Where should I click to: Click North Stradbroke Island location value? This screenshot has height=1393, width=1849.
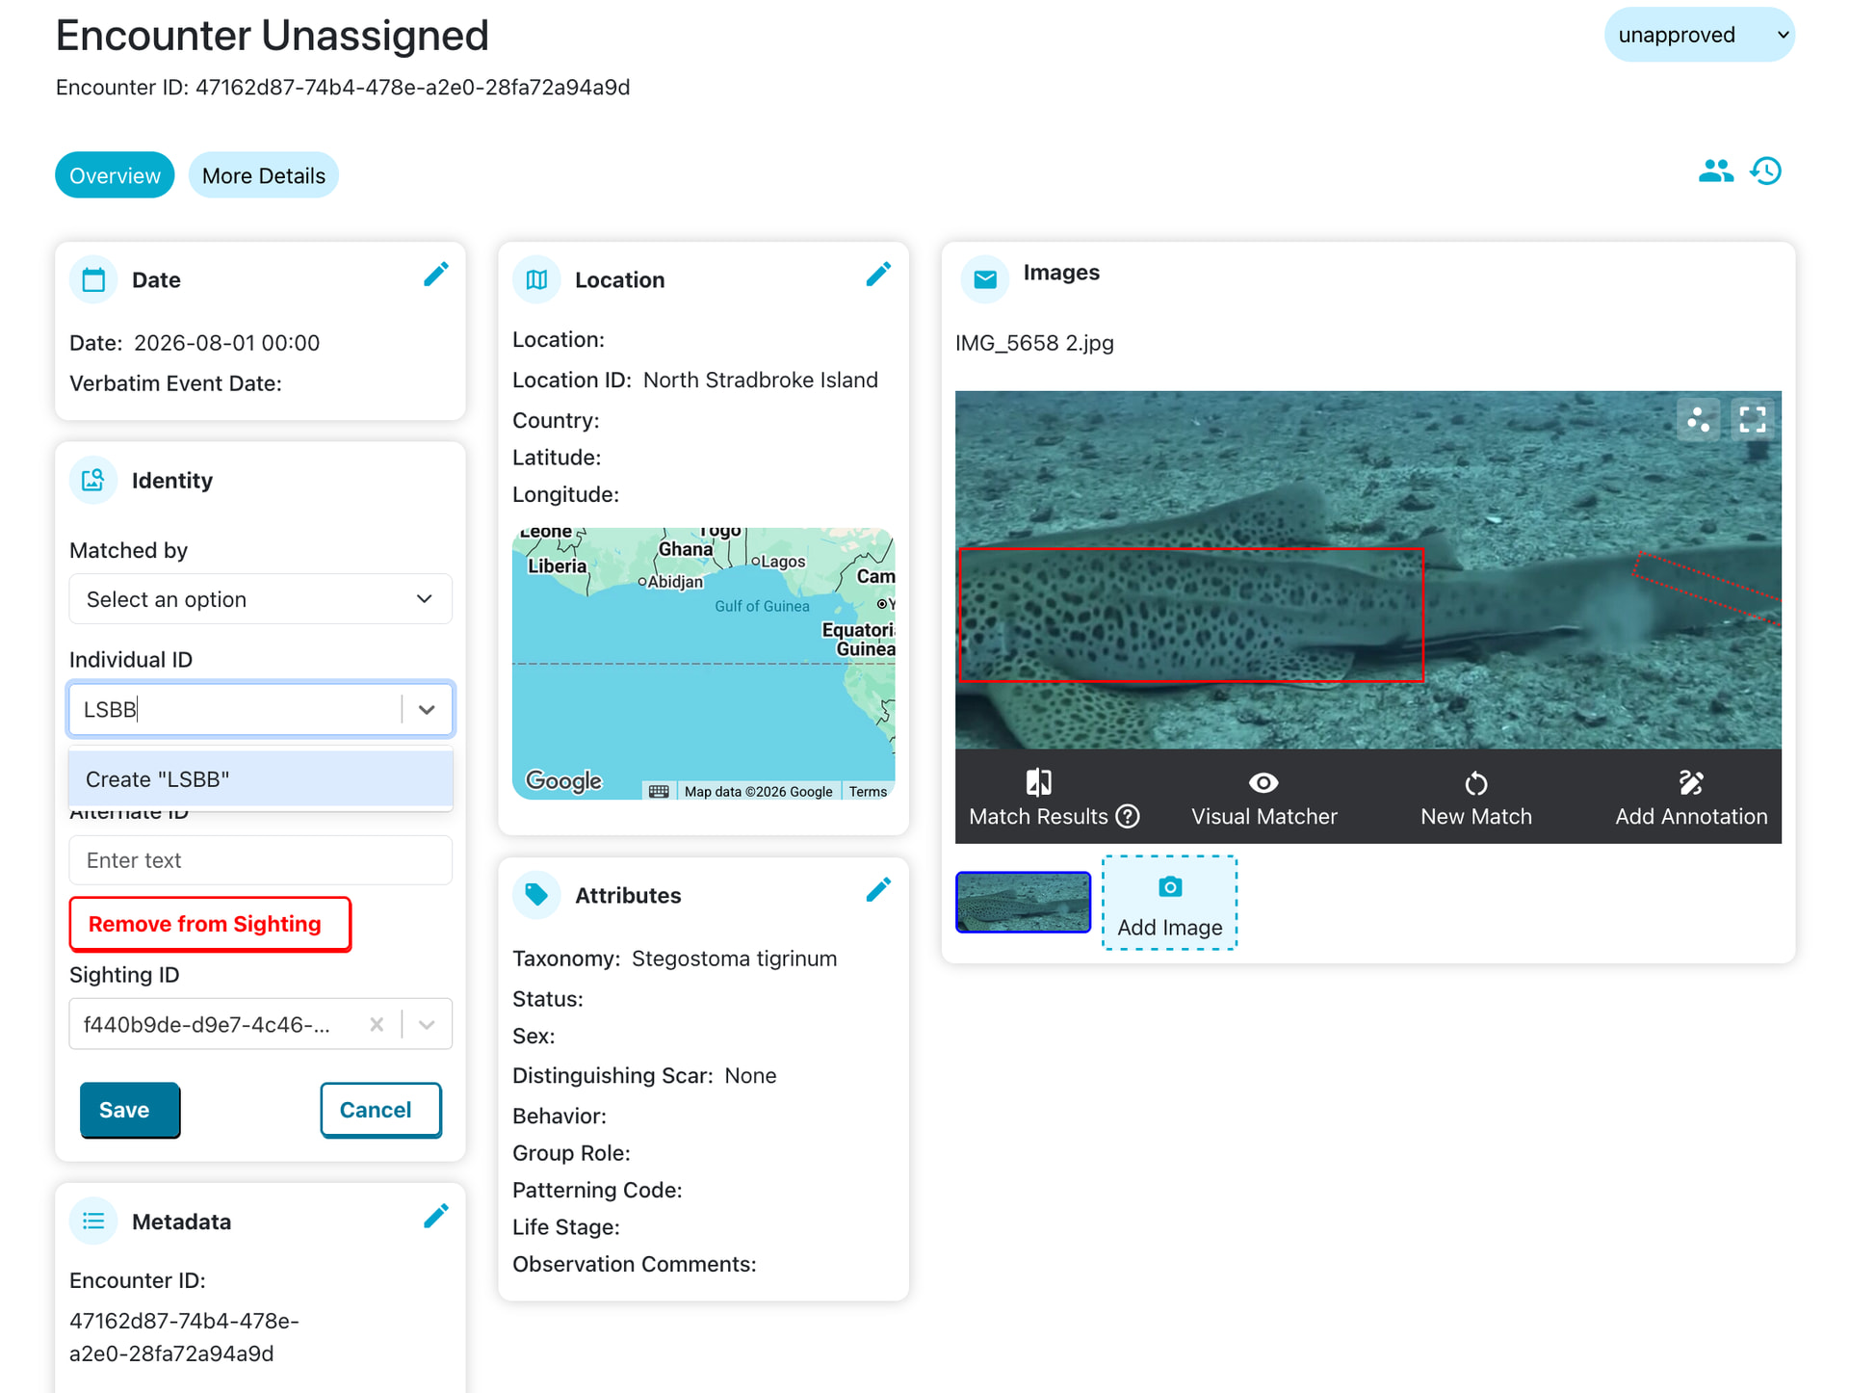pyautogui.click(x=761, y=380)
